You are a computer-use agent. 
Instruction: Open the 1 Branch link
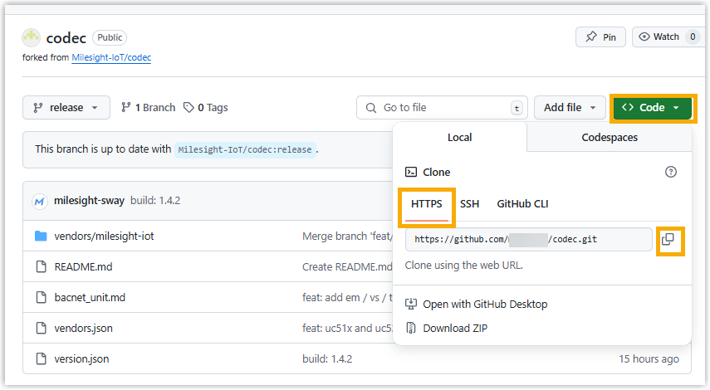[x=148, y=108]
